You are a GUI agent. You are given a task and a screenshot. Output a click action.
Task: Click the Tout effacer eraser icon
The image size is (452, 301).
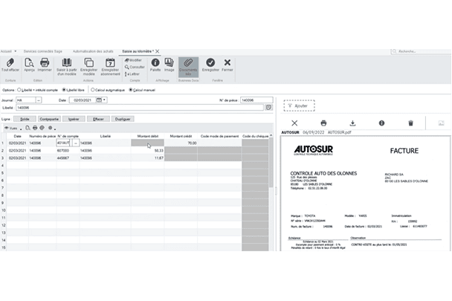coord(10,62)
